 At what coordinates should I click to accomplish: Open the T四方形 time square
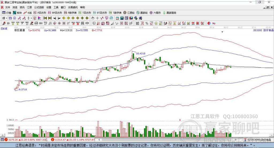tap(85, 13)
